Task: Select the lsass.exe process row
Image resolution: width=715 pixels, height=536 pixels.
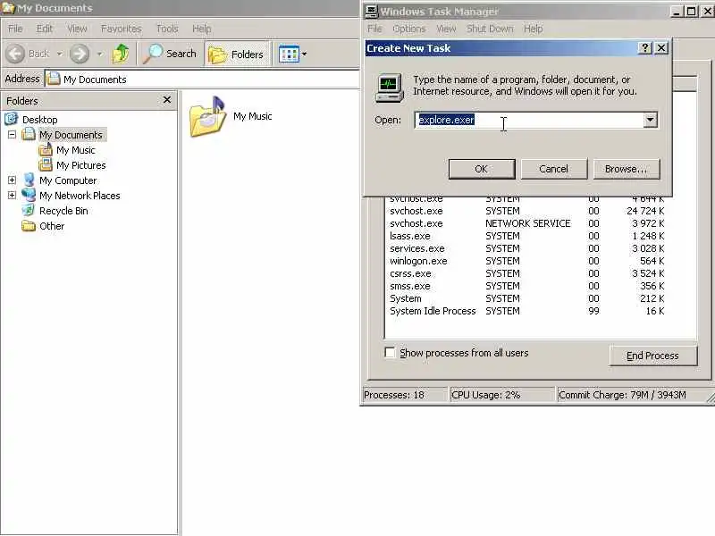Action: coord(526,236)
